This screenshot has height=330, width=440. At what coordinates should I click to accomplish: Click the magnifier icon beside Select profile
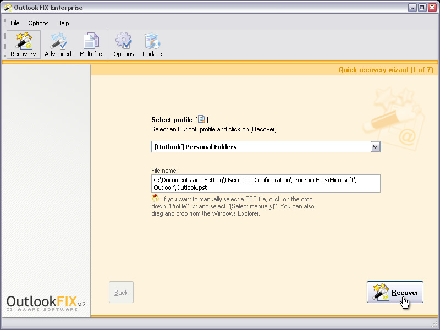point(201,119)
